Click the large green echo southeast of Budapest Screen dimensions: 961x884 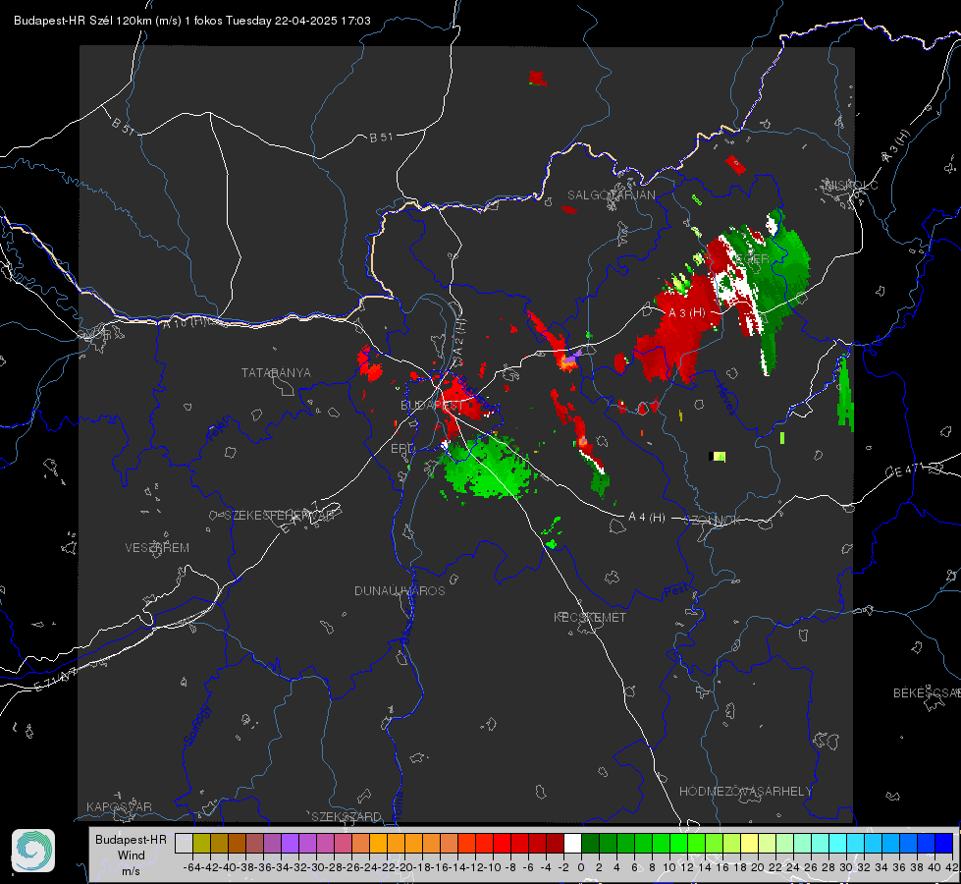coord(487,468)
